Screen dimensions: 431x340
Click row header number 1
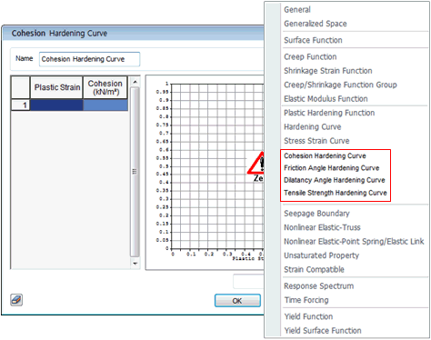(21, 105)
